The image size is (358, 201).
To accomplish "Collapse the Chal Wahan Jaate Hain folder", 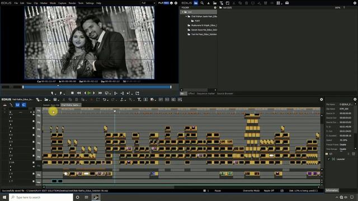I will pyautogui.click(x=186, y=16).
